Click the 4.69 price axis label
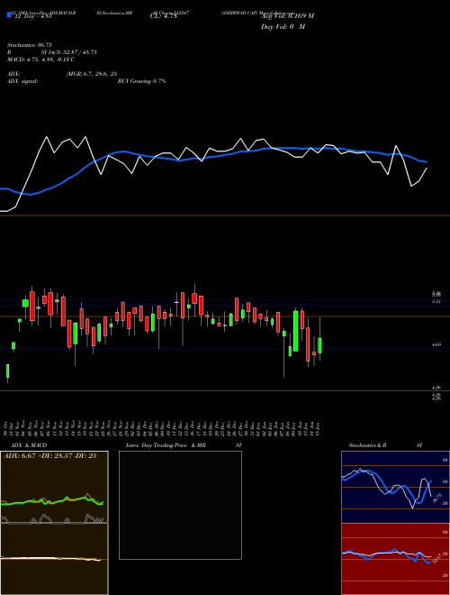450x595 pixels. click(436, 345)
